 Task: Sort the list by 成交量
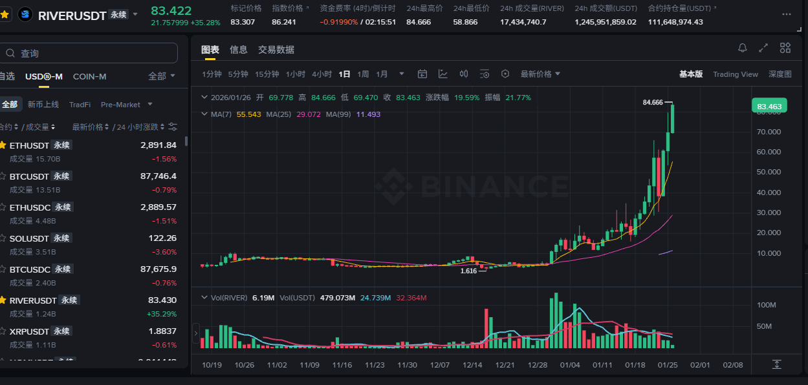point(40,127)
